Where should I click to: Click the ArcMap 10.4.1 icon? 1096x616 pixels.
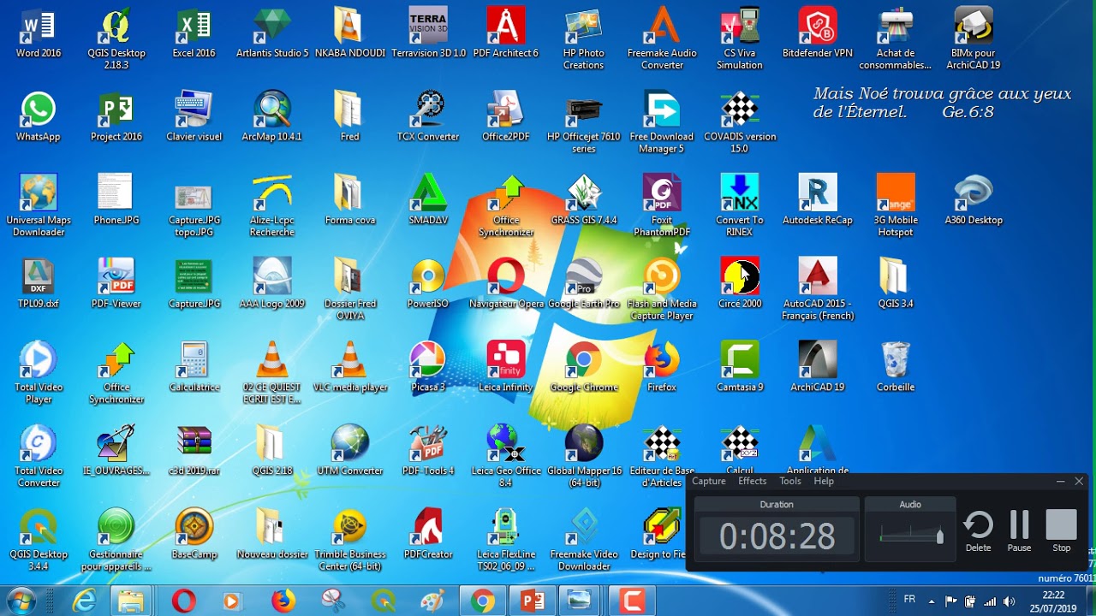point(272,117)
